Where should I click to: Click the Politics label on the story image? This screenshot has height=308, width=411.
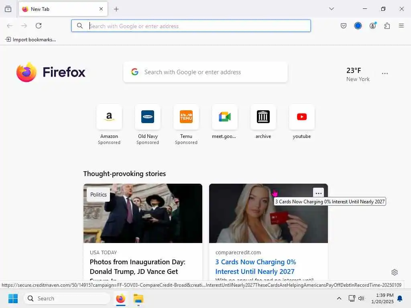click(x=98, y=195)
